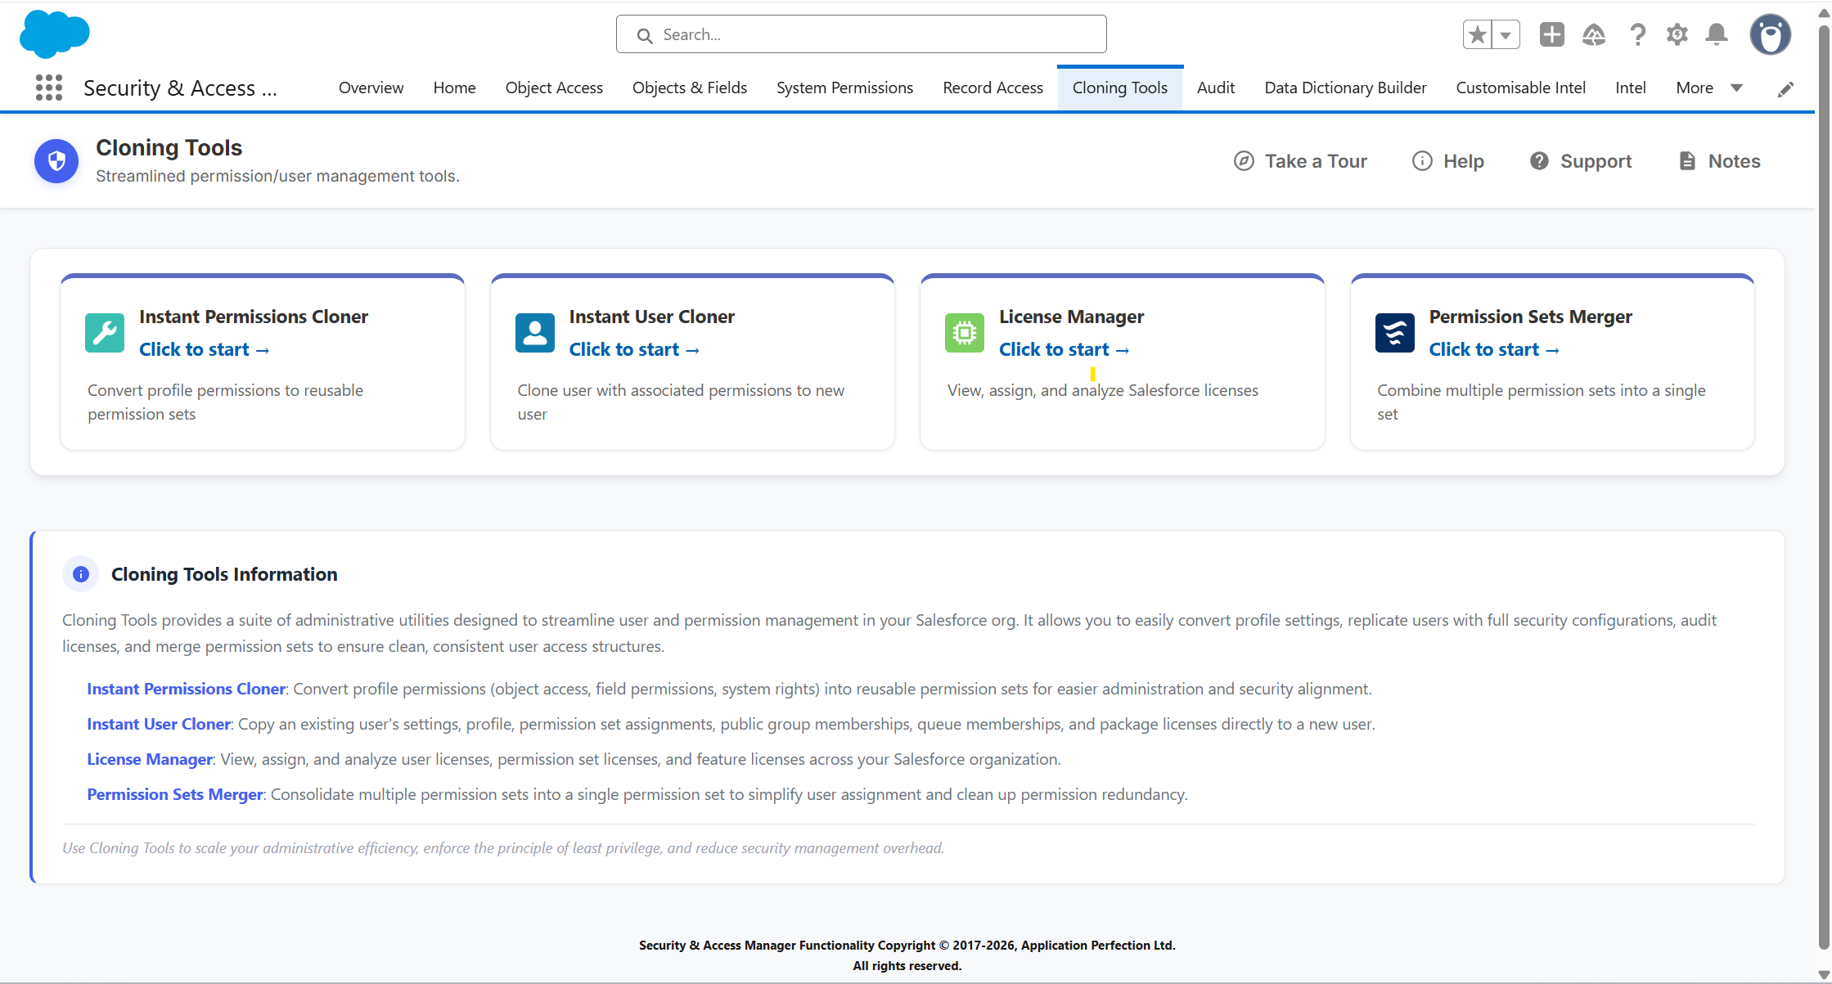1832x984 pixels.
Task: Click License Manager link in information list
Action: (x=150, y=759)
